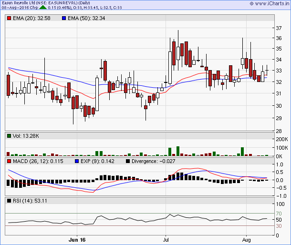Click the 33 price axis label
Screen dimensions: 291x245
point(279,71)
